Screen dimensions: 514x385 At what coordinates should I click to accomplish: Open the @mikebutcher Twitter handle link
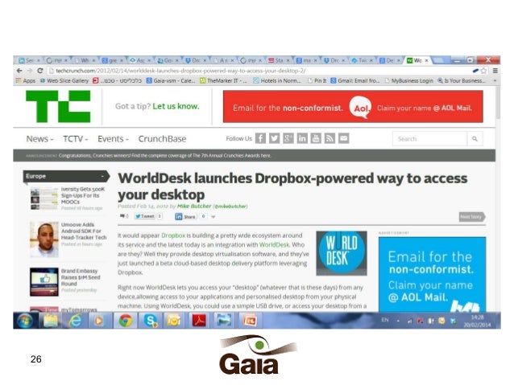[x=230, y=206]
